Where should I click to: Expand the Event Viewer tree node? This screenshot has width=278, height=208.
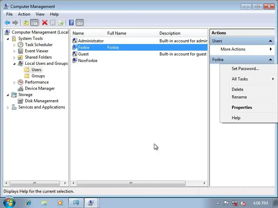(14, 51)
